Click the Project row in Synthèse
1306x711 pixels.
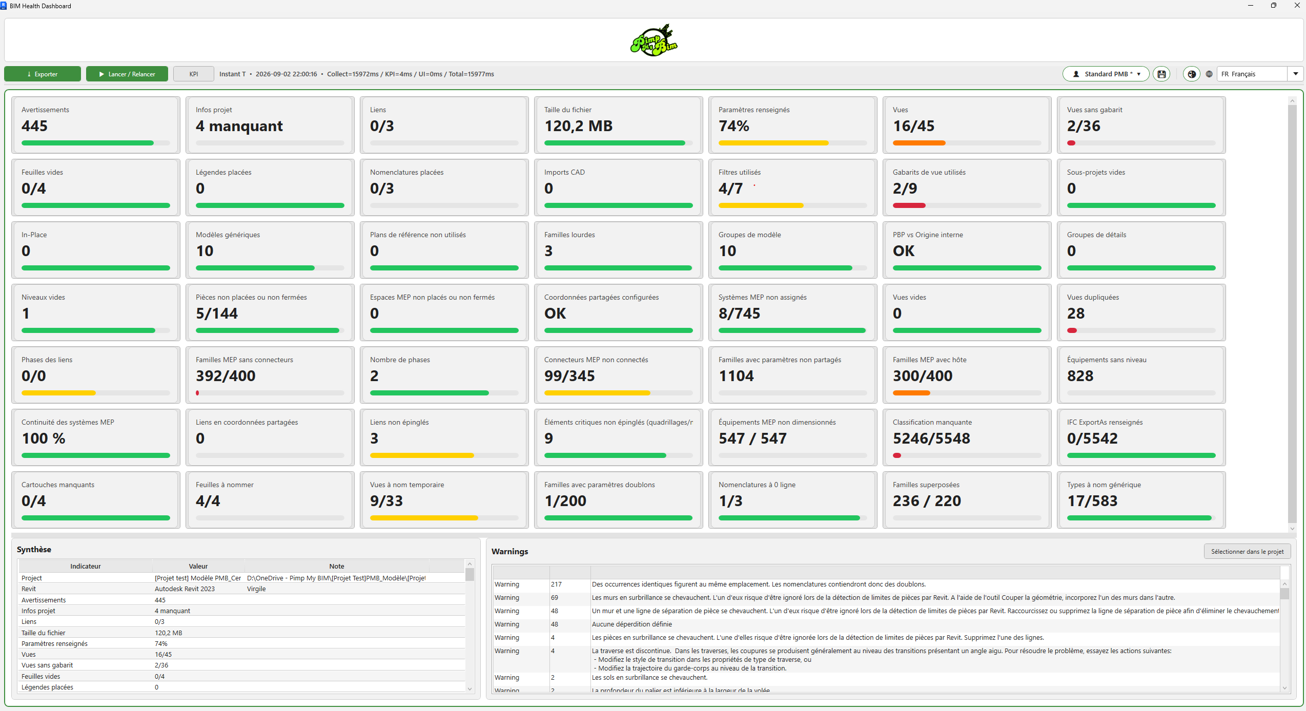(242, 578)
